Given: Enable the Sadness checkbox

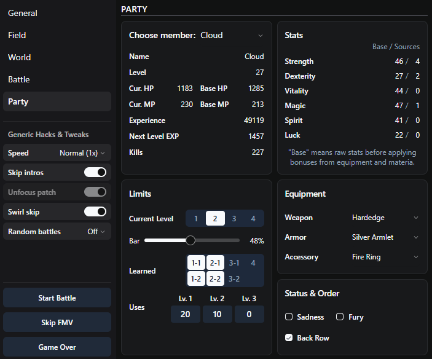Looking at the screenshot, I should tap(289, 317).
